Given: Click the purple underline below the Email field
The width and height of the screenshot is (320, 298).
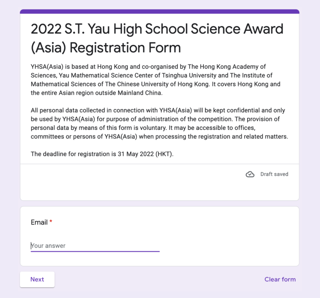Looking at the screenshot, I should [x=95, y=251].
